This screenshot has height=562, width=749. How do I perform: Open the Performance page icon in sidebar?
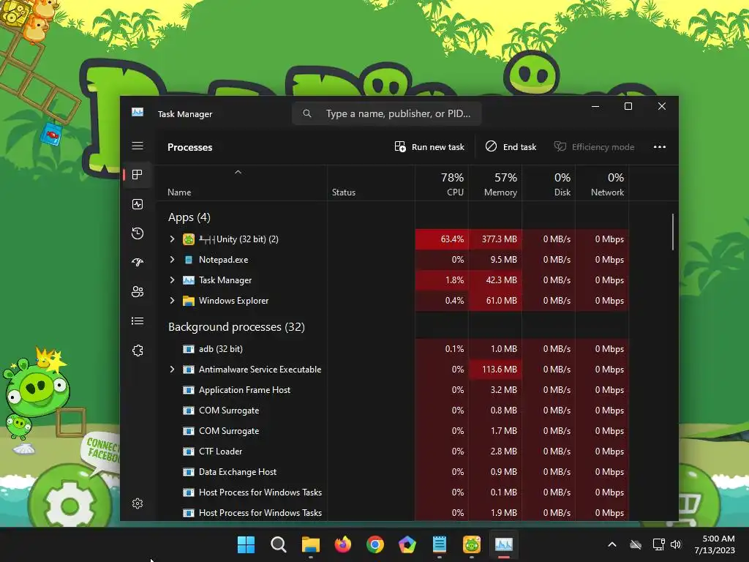[138, 205]
